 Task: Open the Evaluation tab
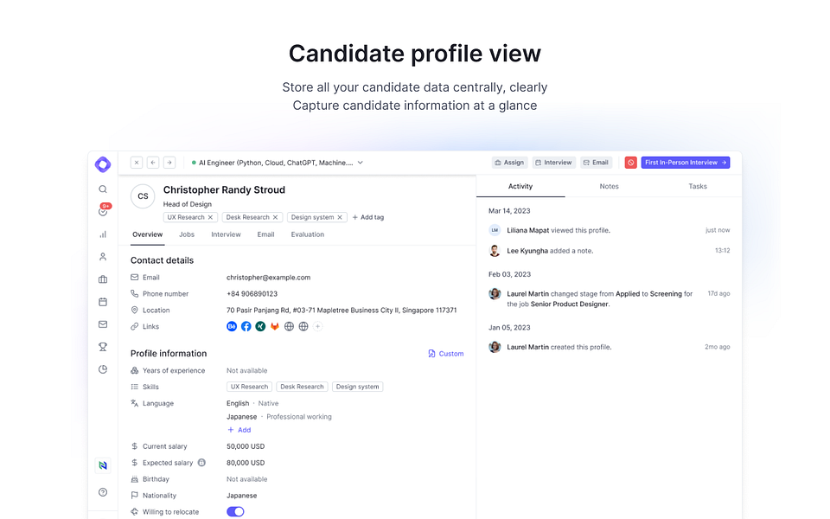308,234
